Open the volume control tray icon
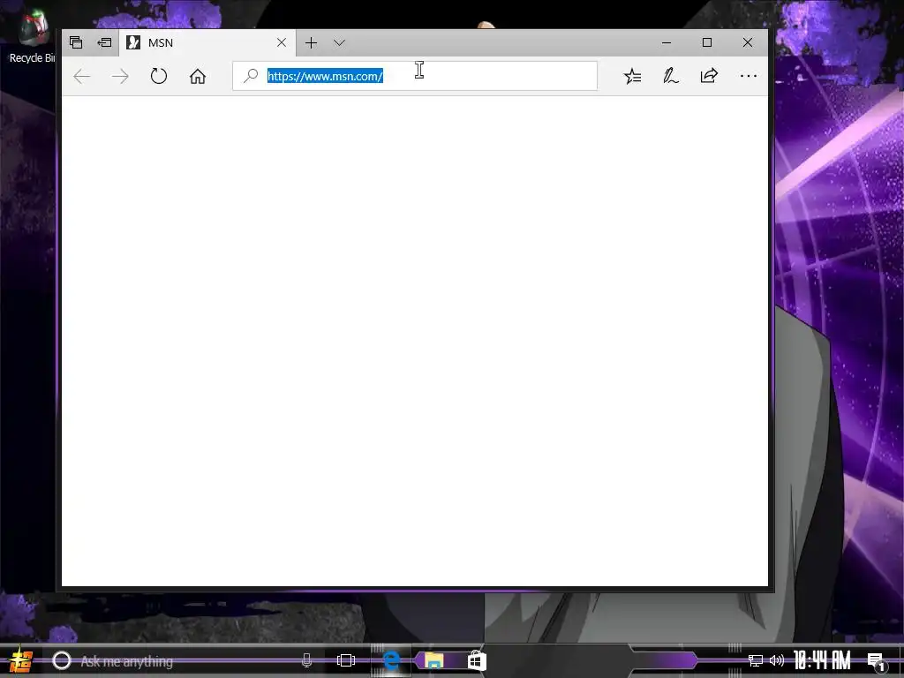This screenshot has width=904, height=678. (x=777, y=660)
